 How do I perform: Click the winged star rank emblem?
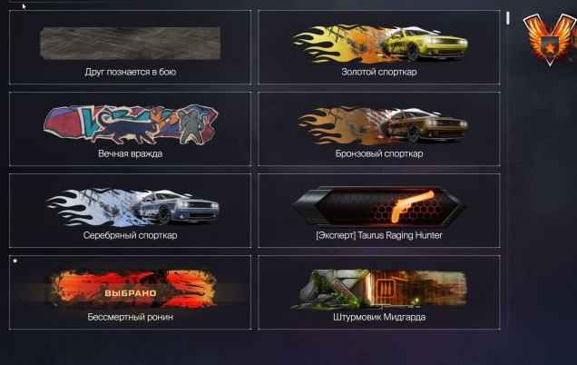pos(551,39)
